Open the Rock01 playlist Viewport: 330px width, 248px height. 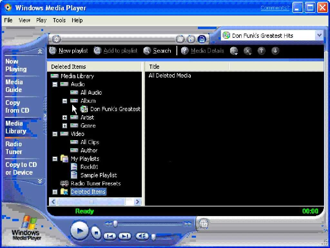[x=89, y=167]
